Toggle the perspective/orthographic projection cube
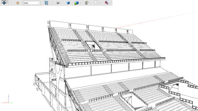The image size is (198, 111). pos(68,3)
